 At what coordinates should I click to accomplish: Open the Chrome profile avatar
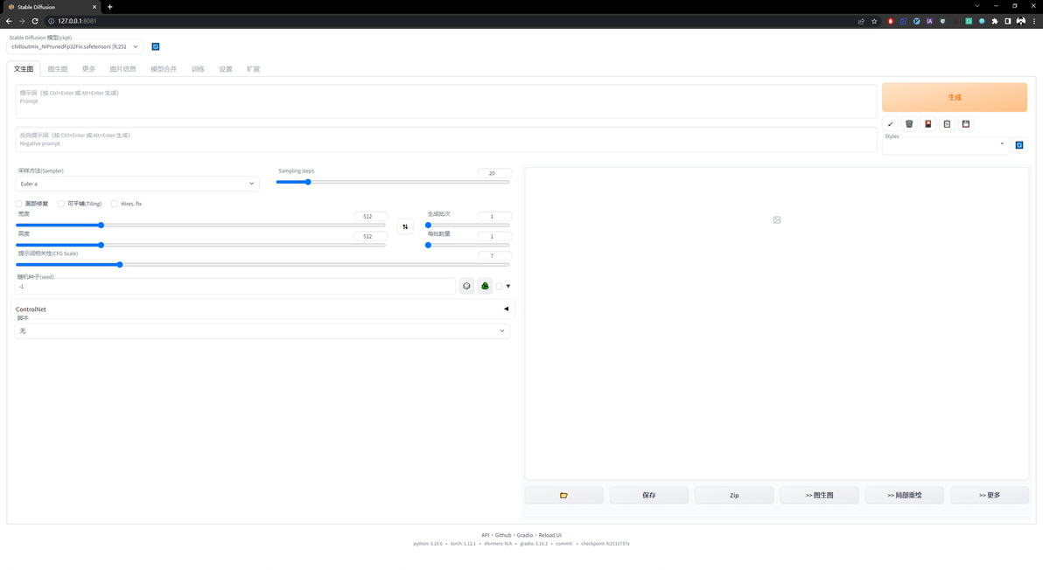(1021, 21)
